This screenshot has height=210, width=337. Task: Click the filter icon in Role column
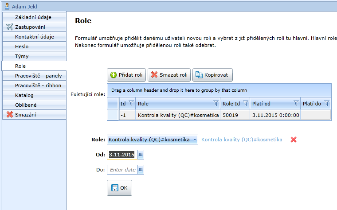(216, 103)
